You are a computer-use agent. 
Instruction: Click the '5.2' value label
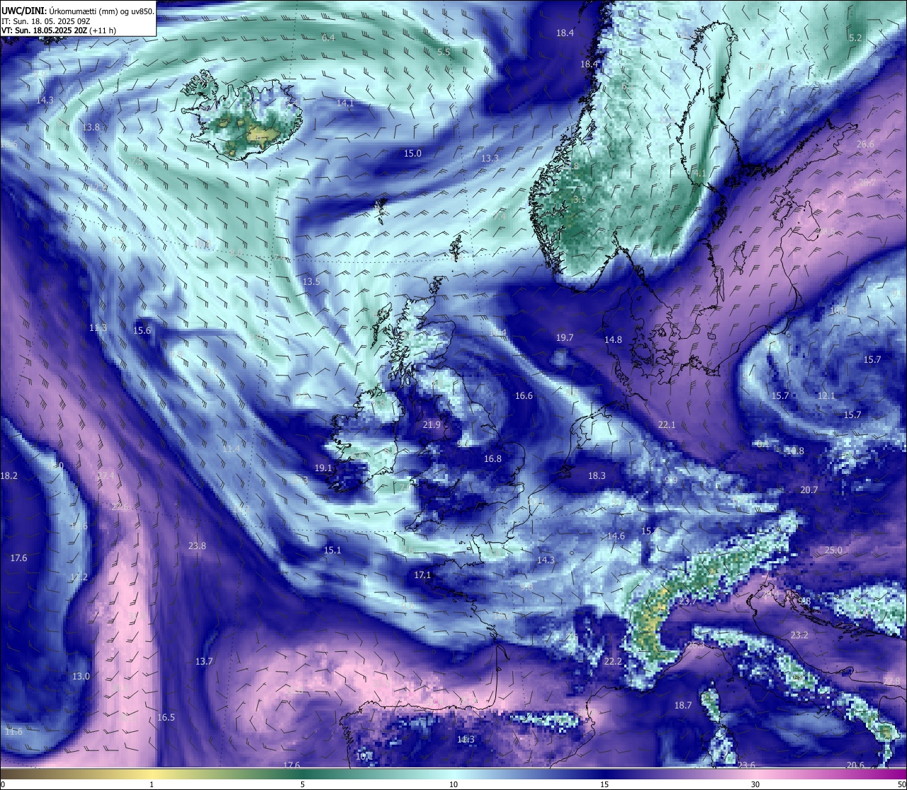tap(855, 38)
